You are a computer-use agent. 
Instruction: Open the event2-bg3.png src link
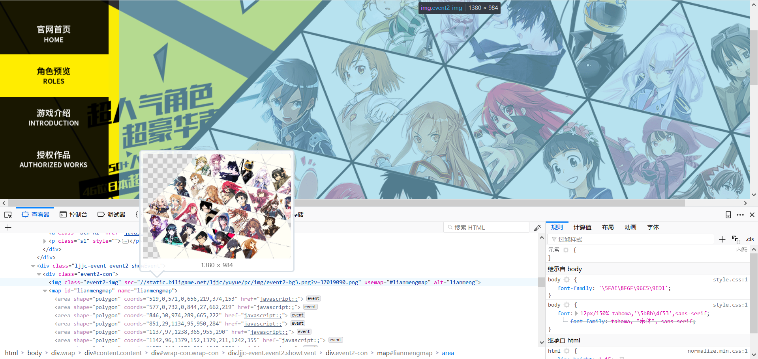tap(249, 283)
